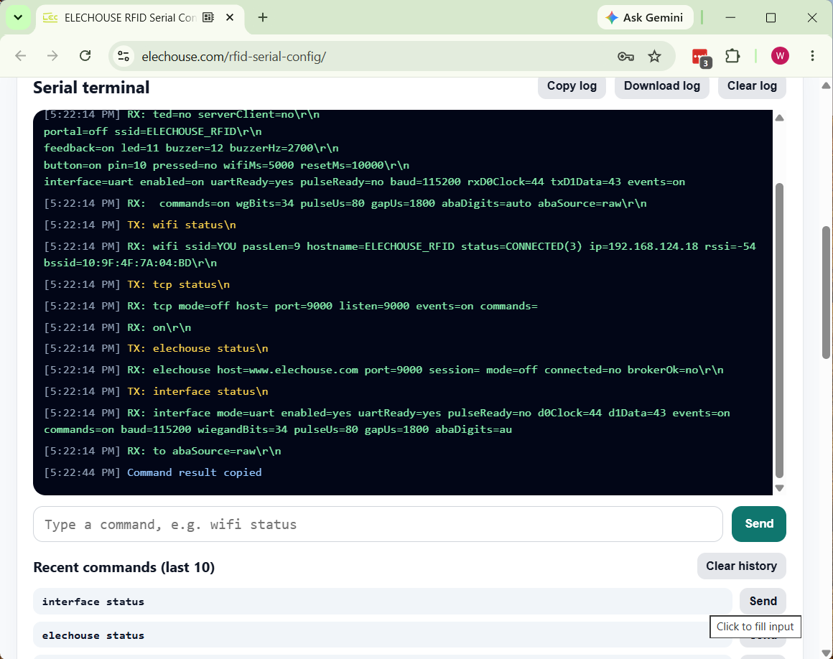Click page scrollbar down arrow
This screenshot has width=833, height=659.
826,653
